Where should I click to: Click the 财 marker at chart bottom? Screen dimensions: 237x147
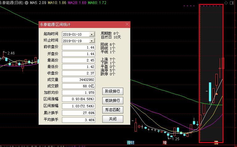click(132, 142)
